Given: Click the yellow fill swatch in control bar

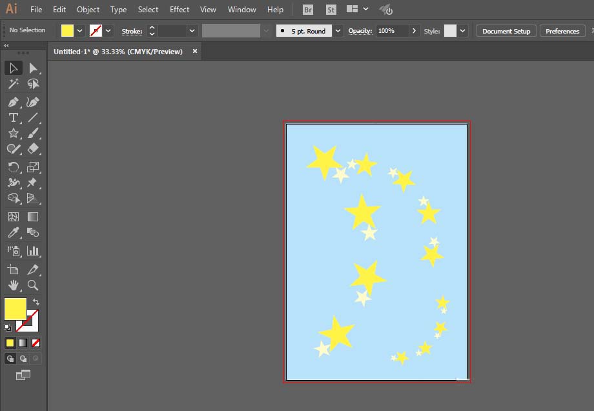Looking at the screenshot, I should (67, 31).
